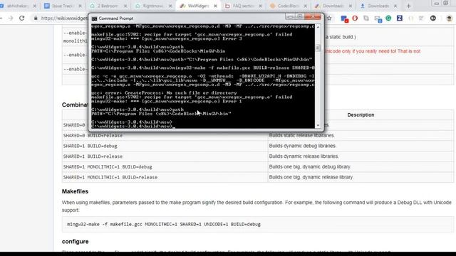Close the FAQ section tab
Viewport: 456px width, 256px height.
(260, 6)
